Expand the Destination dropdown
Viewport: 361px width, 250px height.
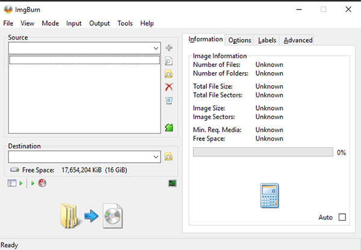pyautogui.click(x=156, y=157)
